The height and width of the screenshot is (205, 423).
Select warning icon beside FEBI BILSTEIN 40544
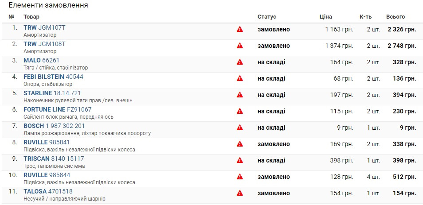click(x=239, y=79)
